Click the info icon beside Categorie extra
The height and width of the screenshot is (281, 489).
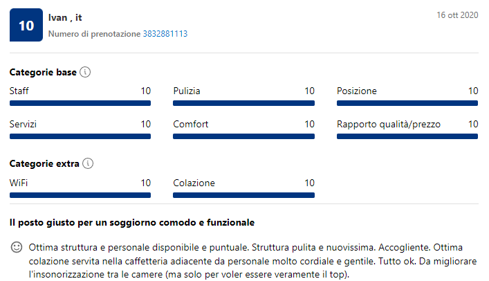88,163
